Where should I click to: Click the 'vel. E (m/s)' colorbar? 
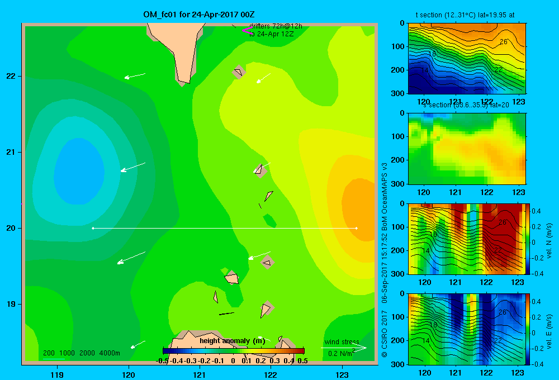pos(528,329)
